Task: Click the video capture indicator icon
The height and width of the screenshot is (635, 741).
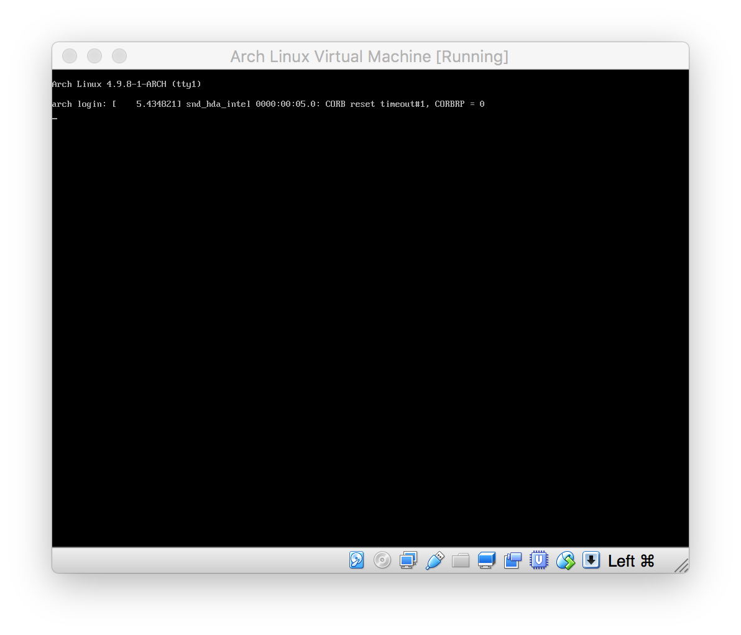Action: click(x=513, y=560)
